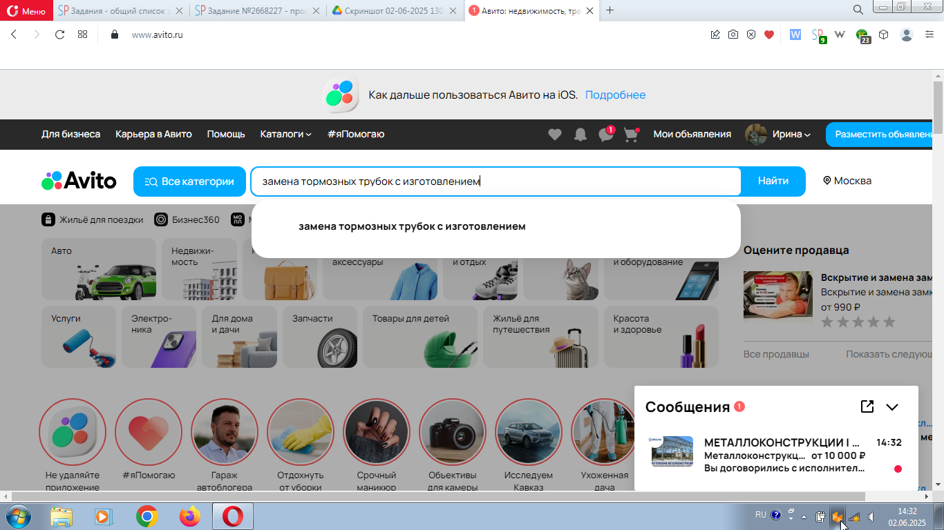Viewport: 944px width, 530px height.
Task: Open messages in a separate window icon
Action: point(867,406)
